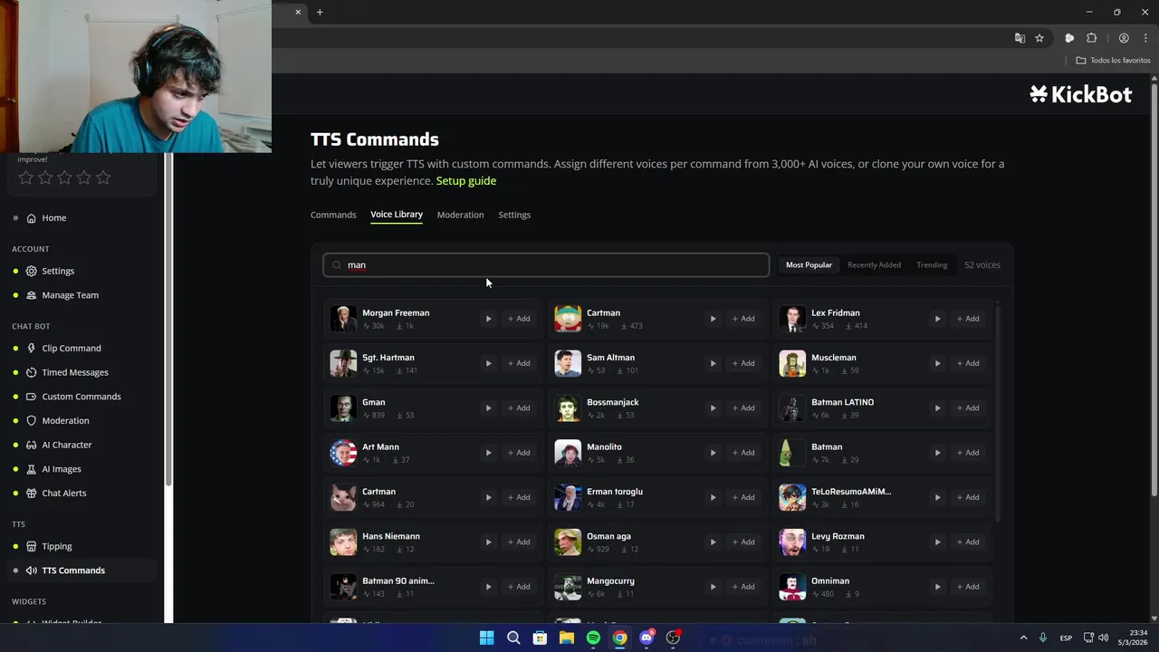Open File Explorer from the taskbar

click(x=567, y=638)
